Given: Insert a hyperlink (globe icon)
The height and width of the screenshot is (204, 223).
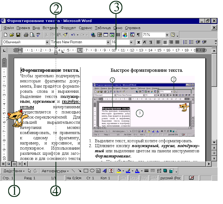Looking at the screenshot, I should pos(93,35).
